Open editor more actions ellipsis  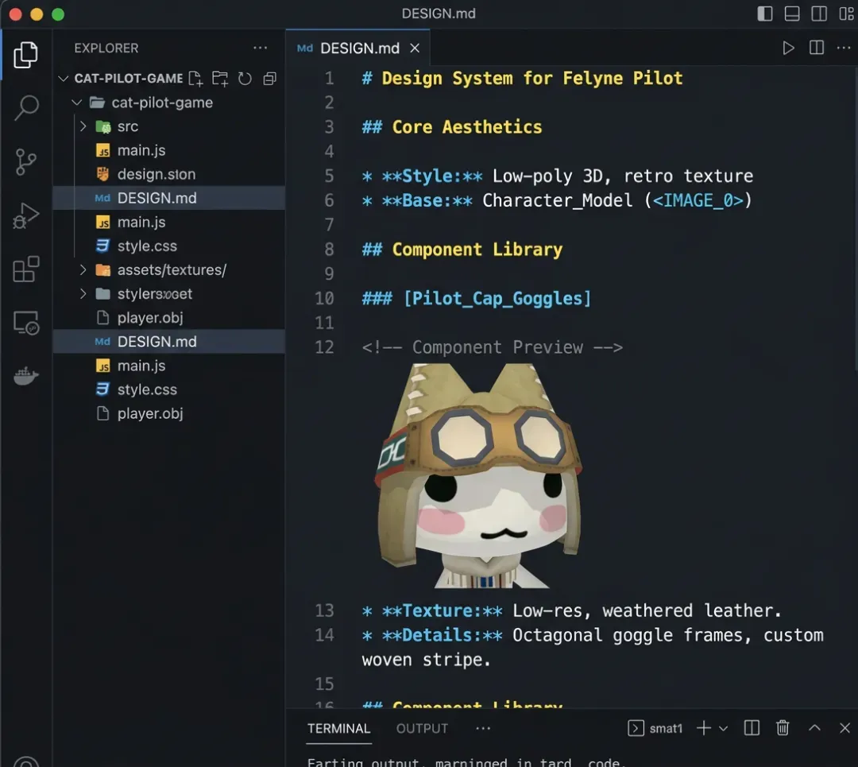pyautogui.click(x=843, y=48)
